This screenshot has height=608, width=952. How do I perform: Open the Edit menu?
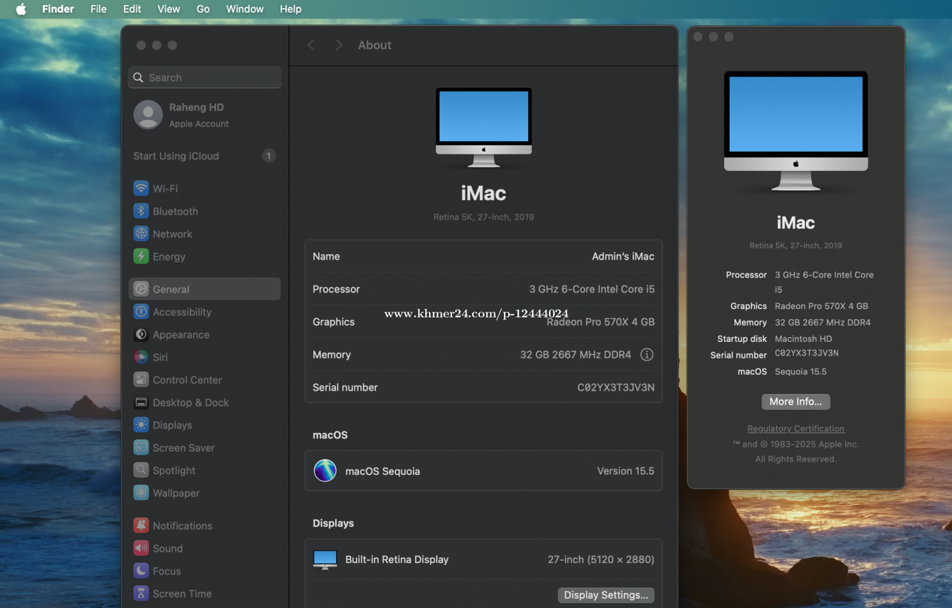click(132, 9)
